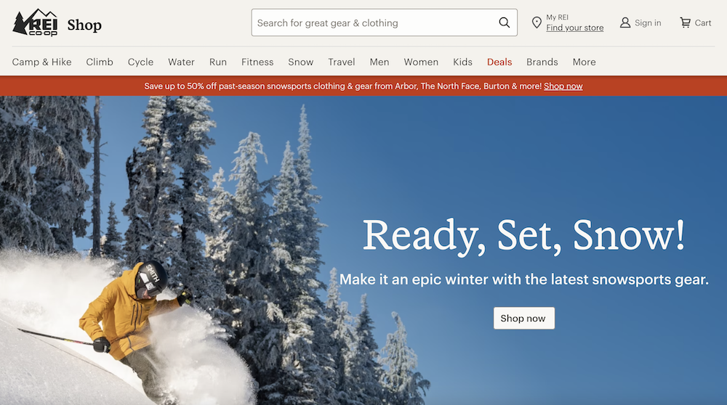
Task: Go to the Run category
Action: click(x=218, y=62)
